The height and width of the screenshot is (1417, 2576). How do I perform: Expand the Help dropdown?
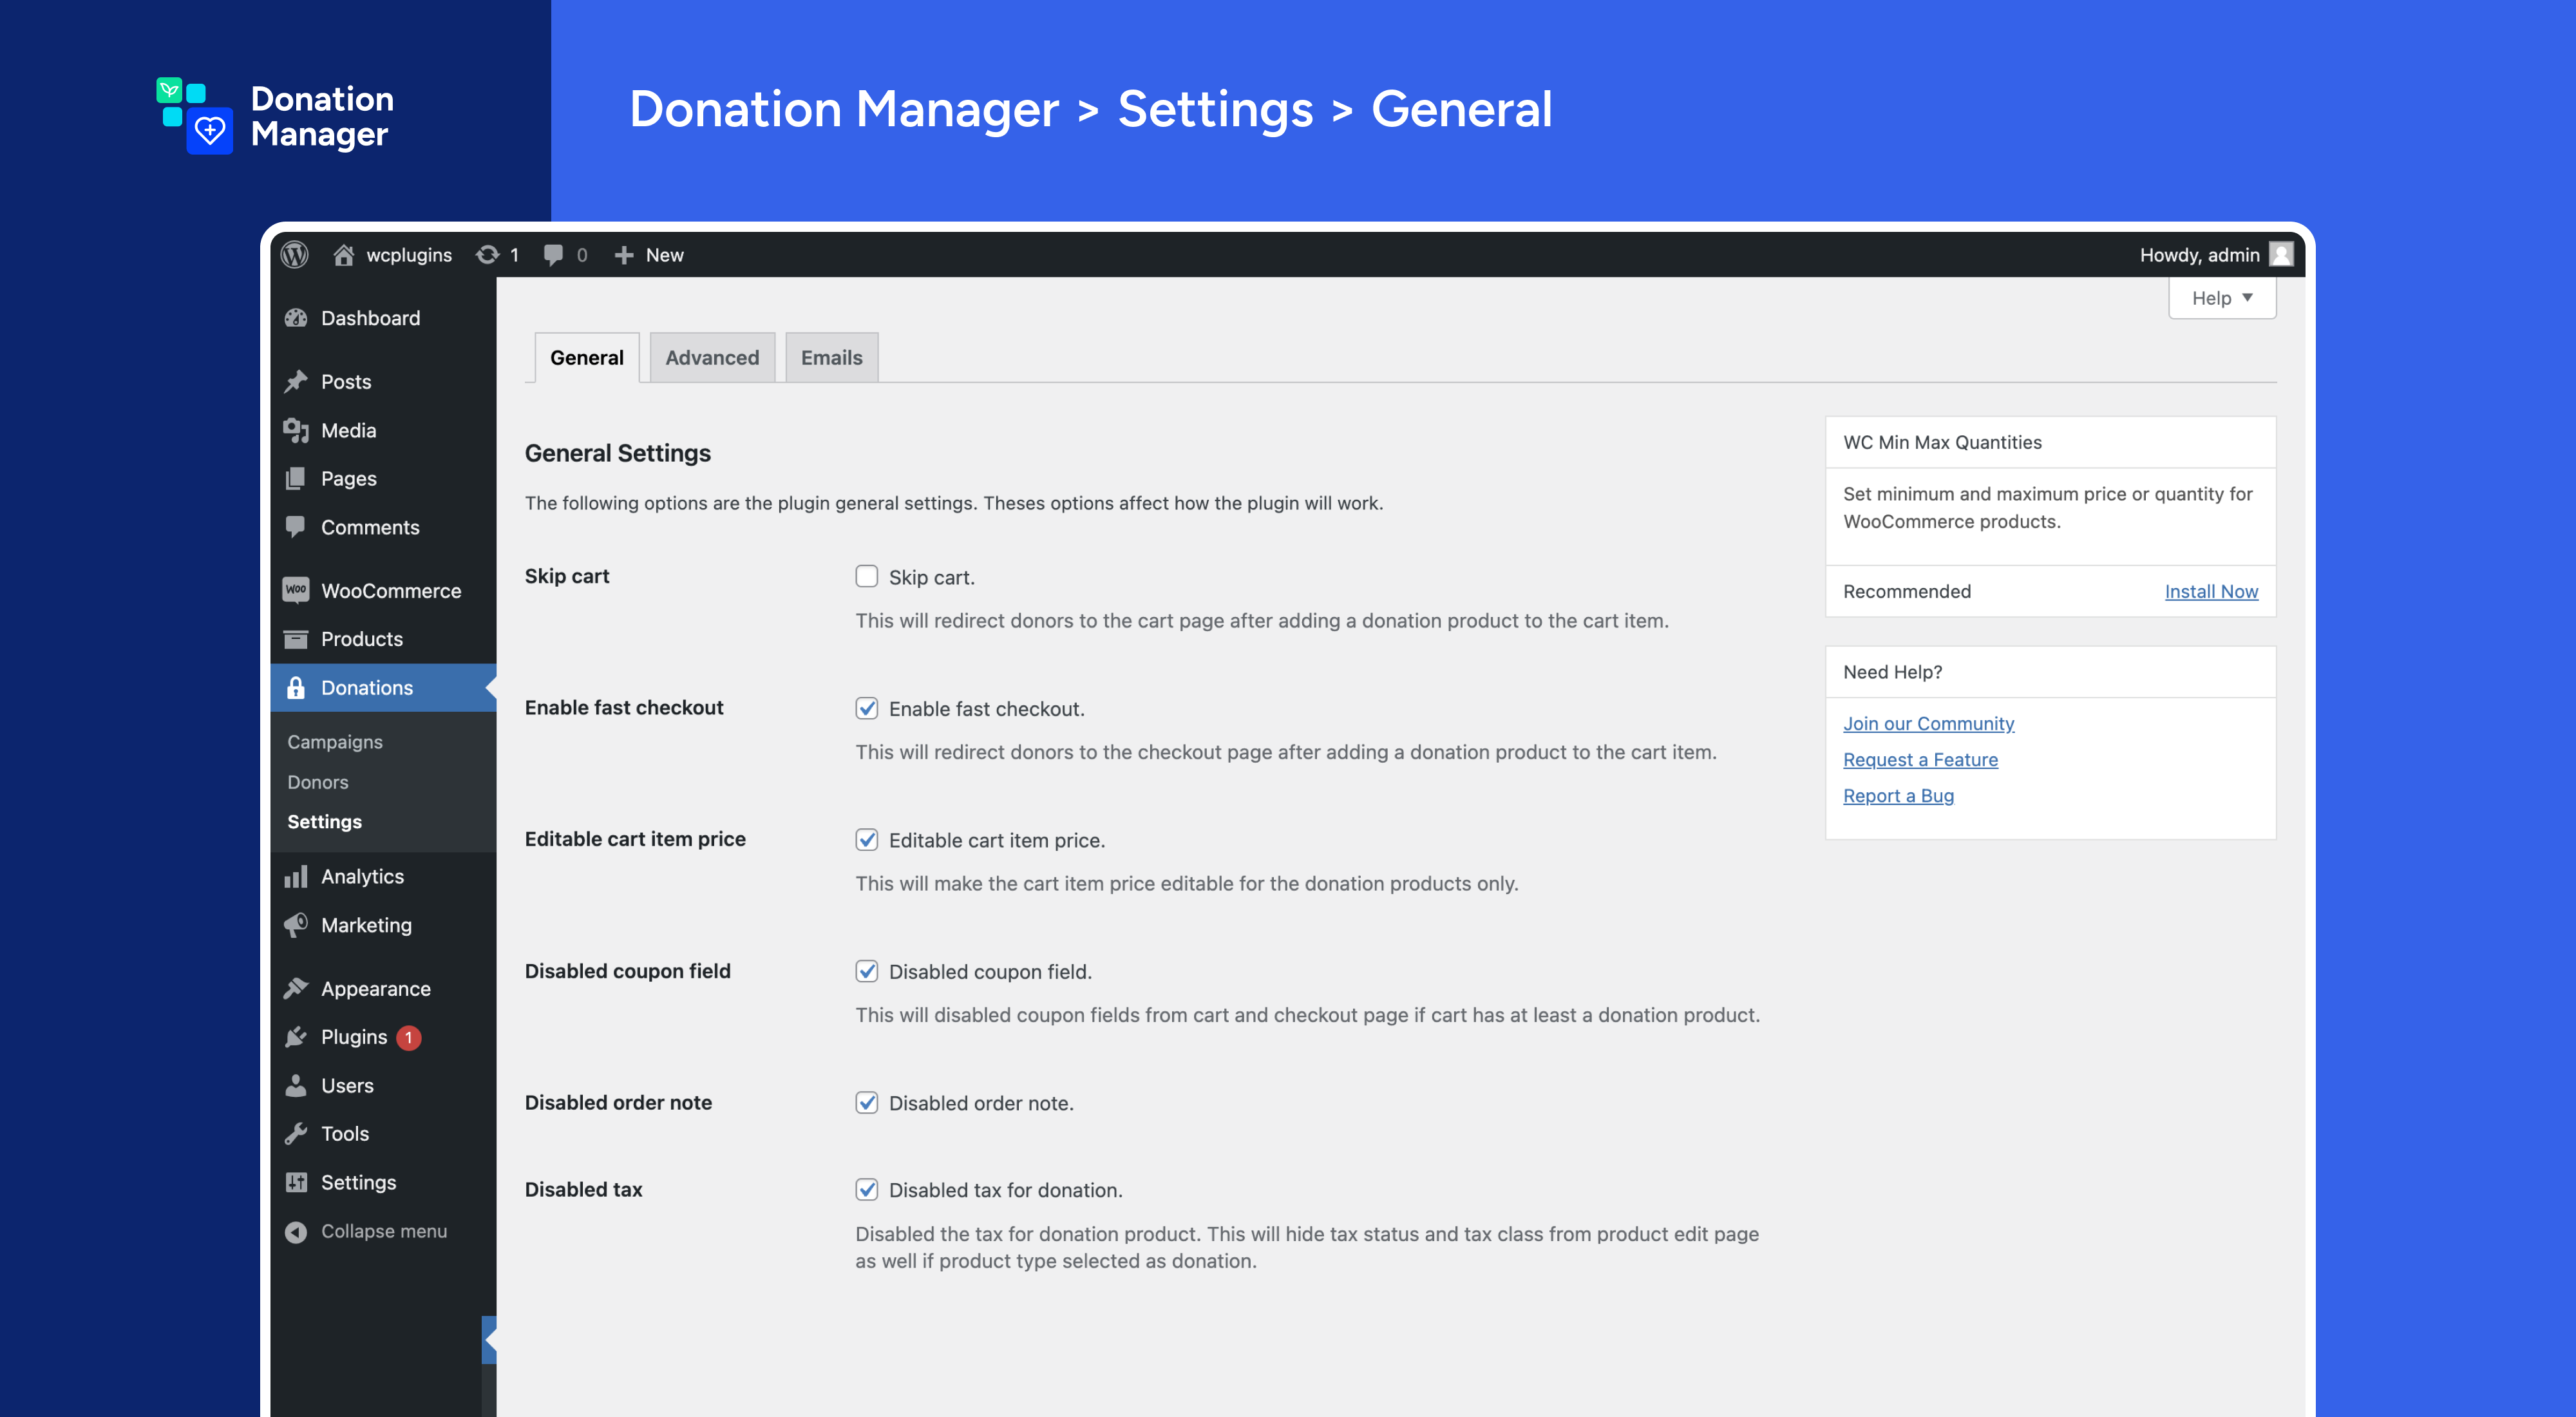point(2222,298)
